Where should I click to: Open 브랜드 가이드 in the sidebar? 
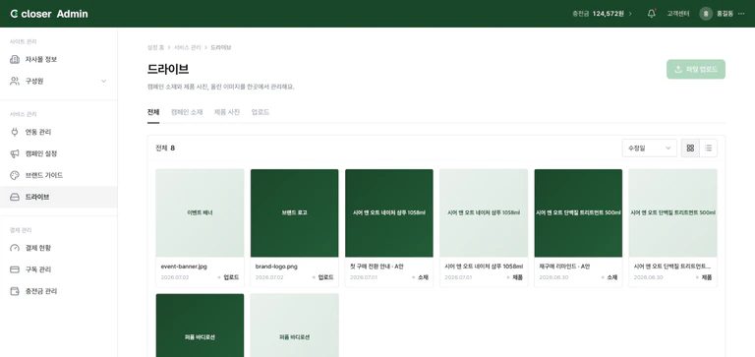click(58, 175)
